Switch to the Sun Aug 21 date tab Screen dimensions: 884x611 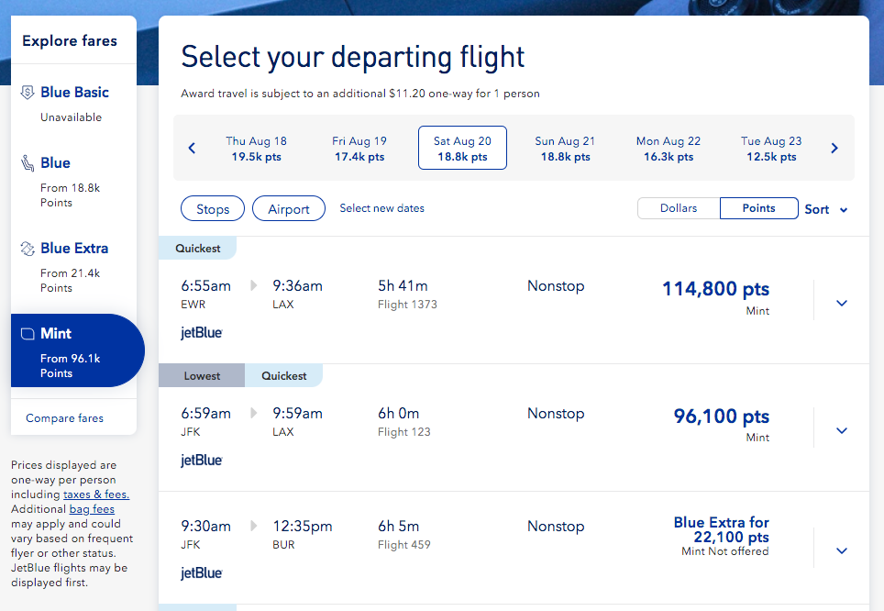point(565,148)
